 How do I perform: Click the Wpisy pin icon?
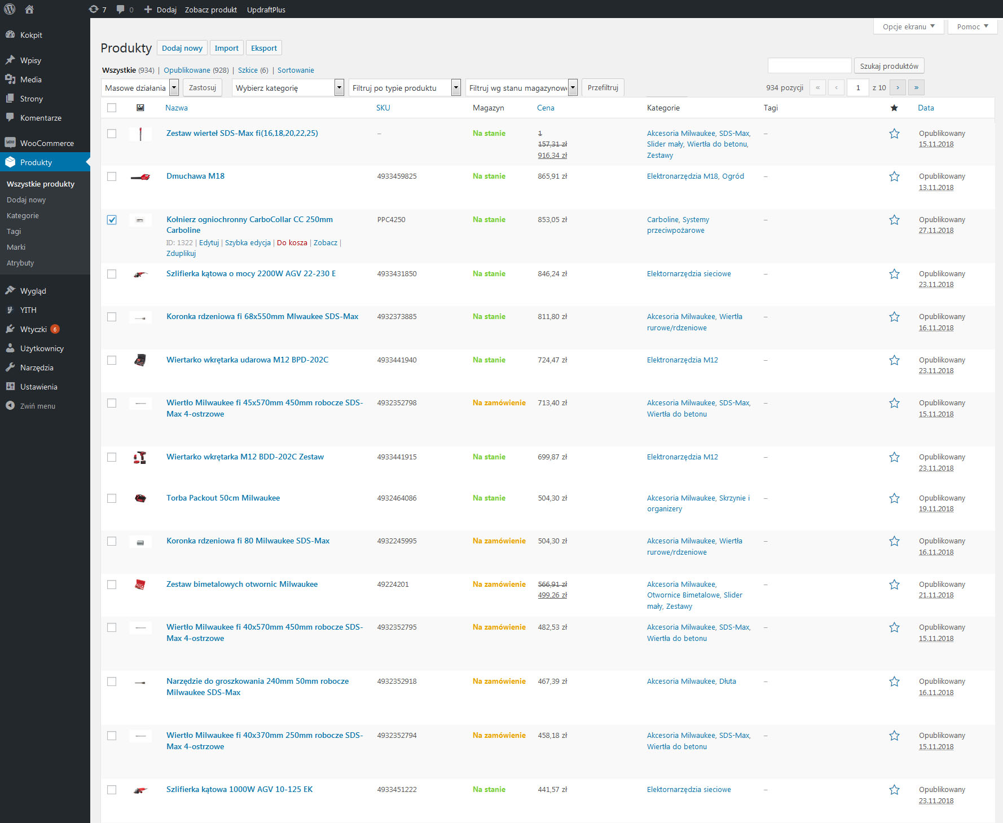[10, 60]
